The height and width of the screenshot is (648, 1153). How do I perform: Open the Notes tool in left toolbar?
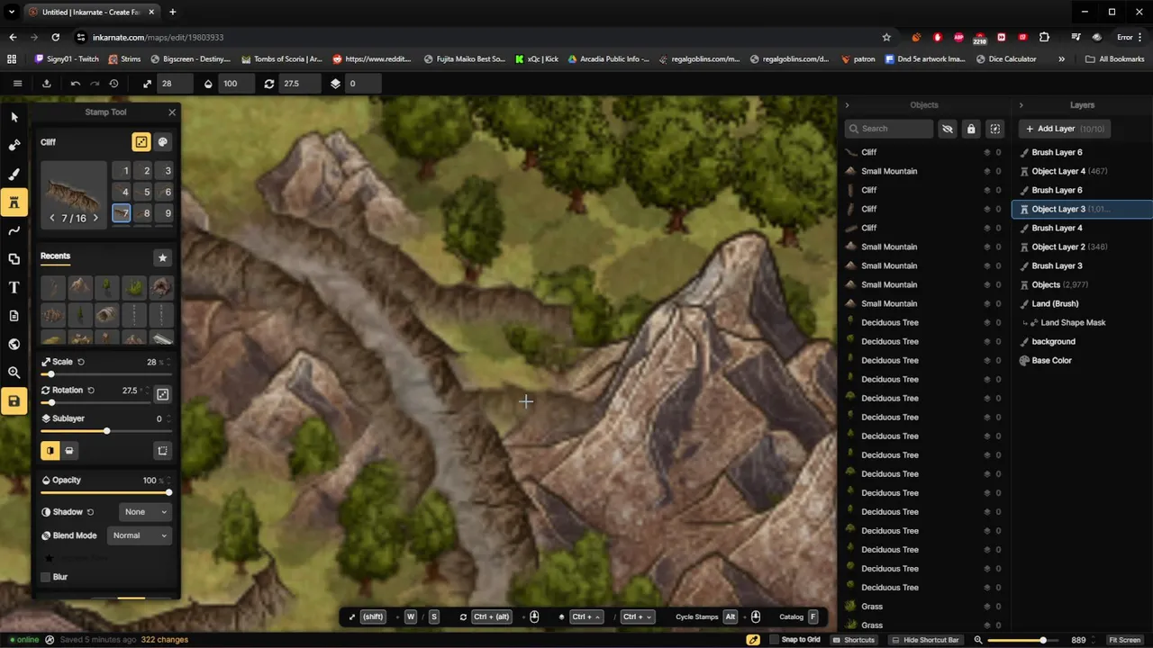(x=14, y=316)
